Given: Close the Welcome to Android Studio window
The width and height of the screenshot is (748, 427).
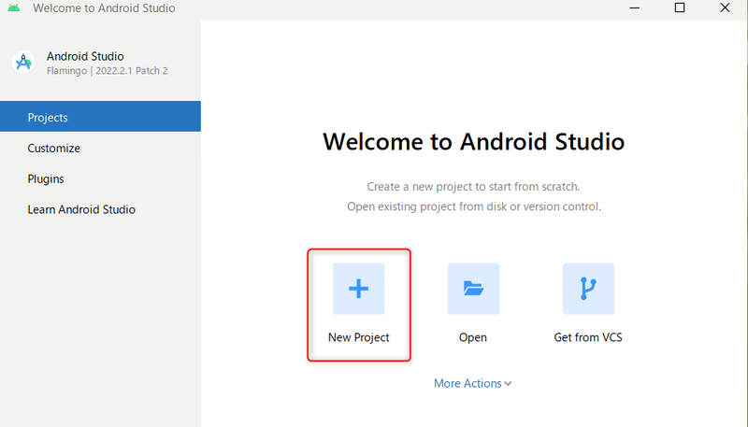Looking at the screenshot, I should (726, 8).
